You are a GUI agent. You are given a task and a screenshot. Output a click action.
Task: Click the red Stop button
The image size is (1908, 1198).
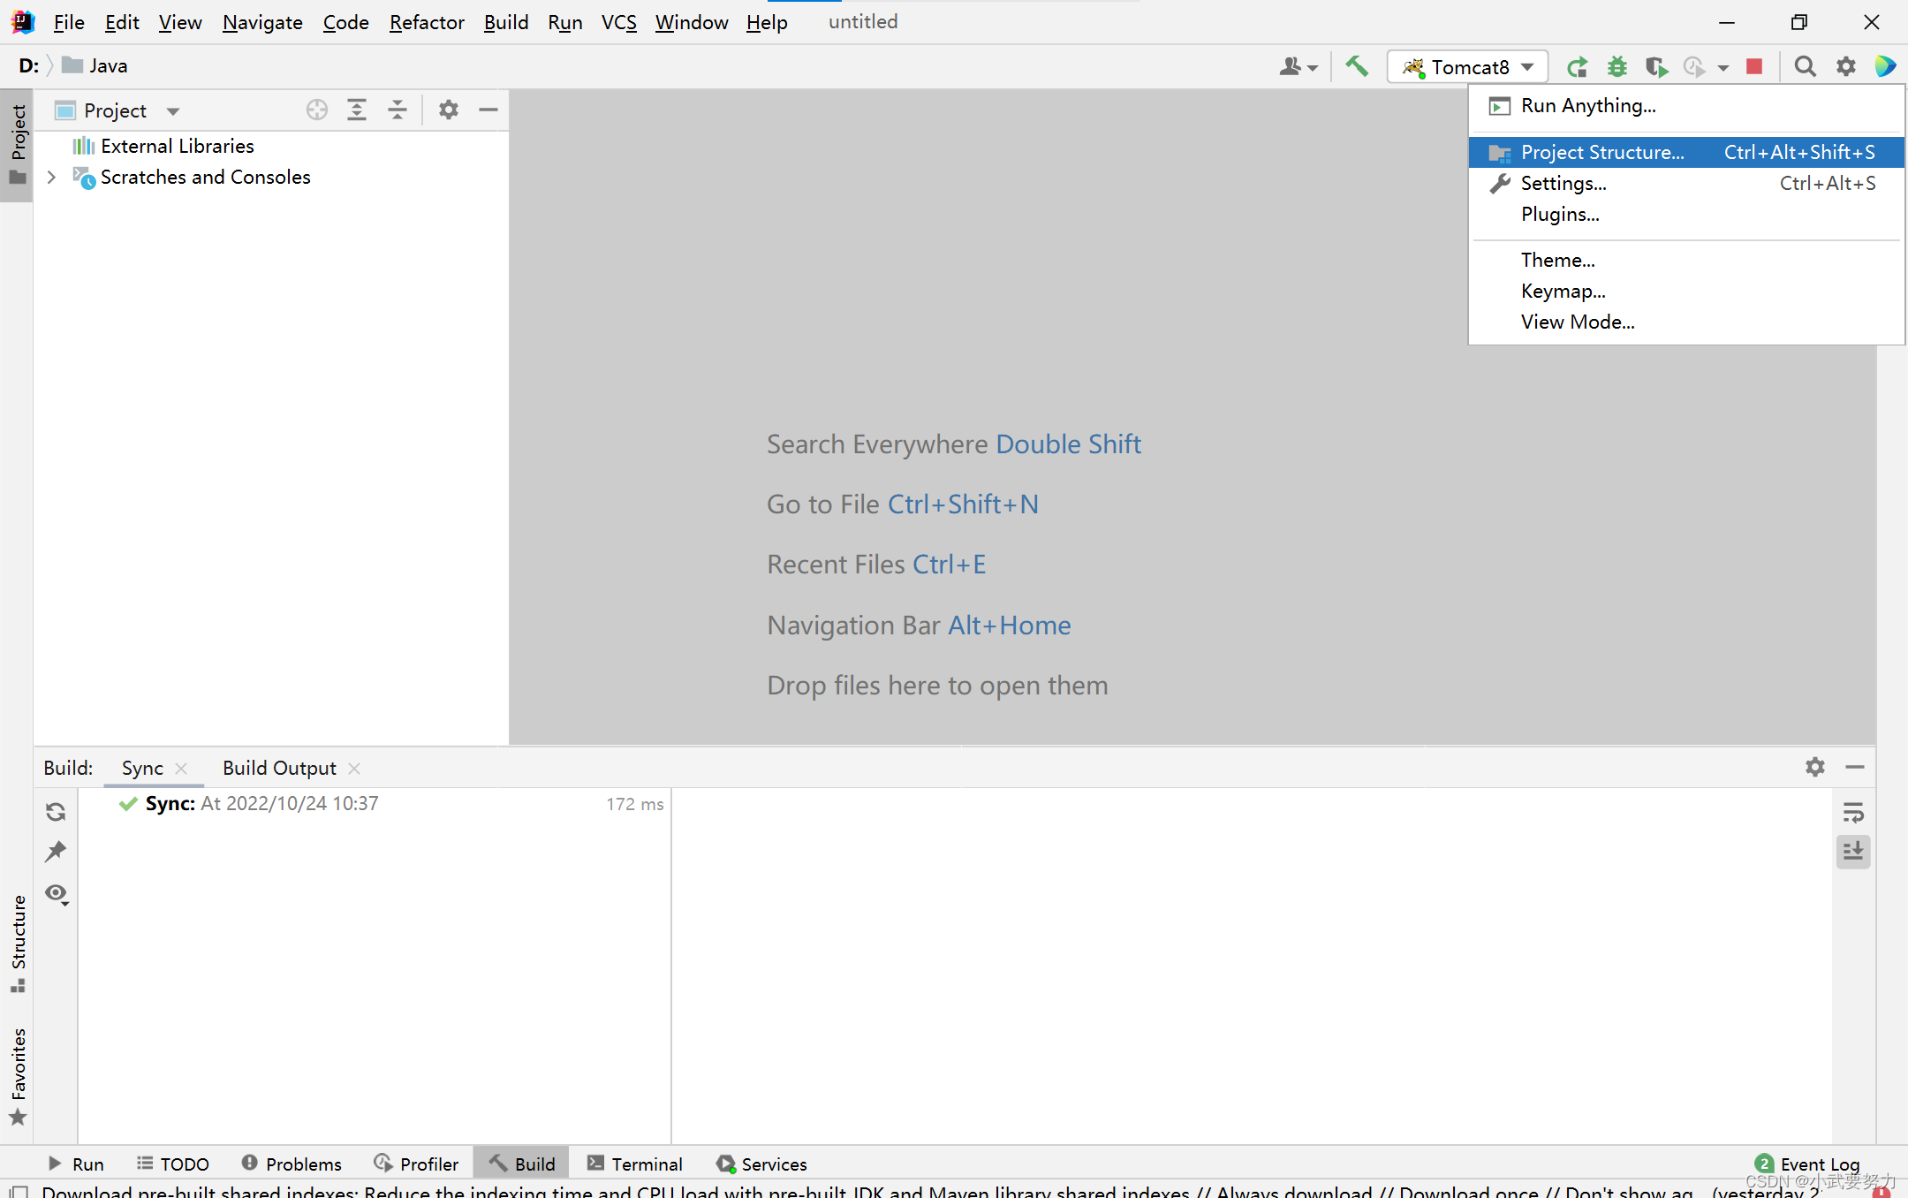1754,66
